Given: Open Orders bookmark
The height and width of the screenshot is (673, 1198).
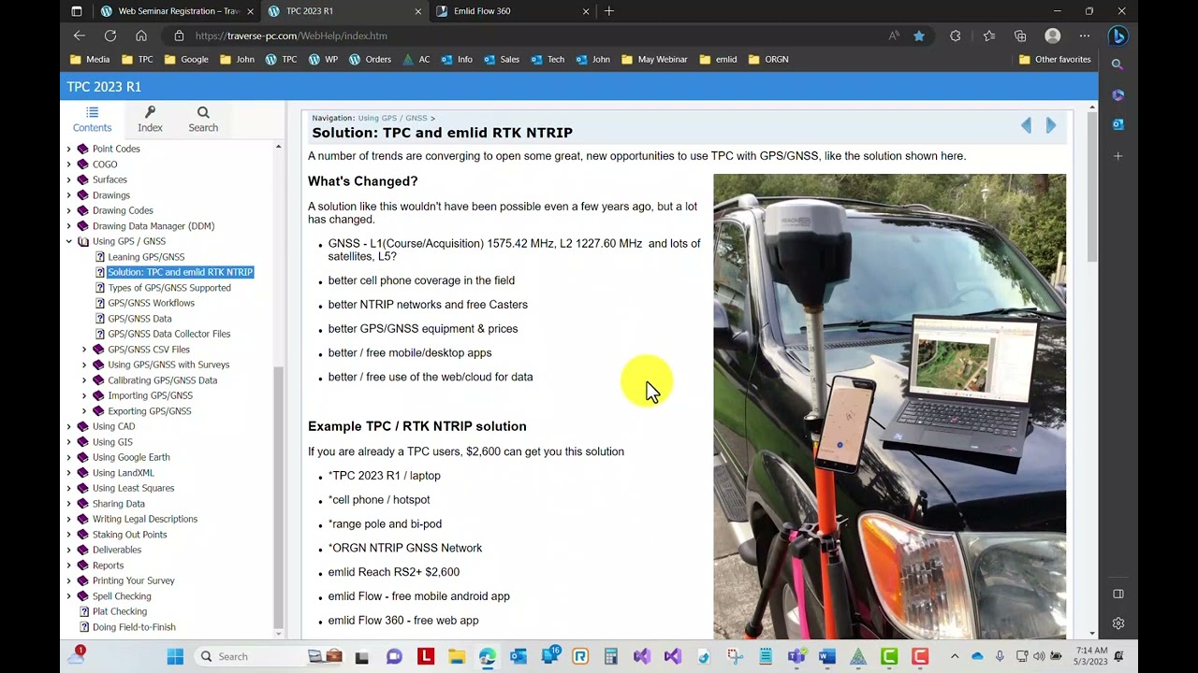Looking at the screenshot, I should point(370,59).
